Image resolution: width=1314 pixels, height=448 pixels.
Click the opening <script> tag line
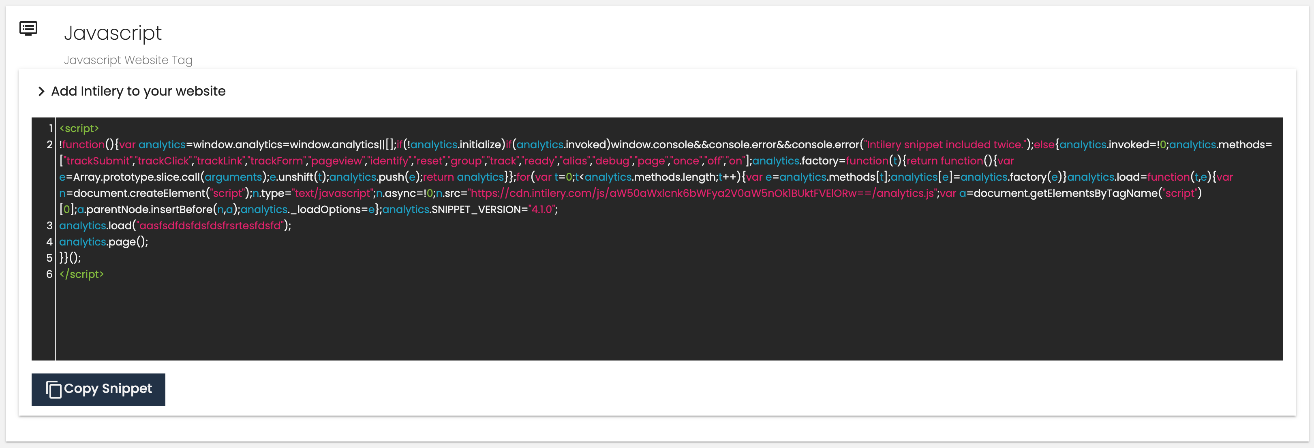79,128
